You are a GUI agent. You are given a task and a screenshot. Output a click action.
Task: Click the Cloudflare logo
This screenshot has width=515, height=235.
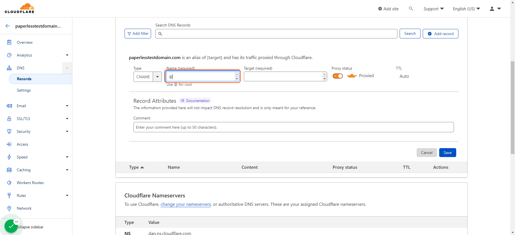[x=20, y=8]
